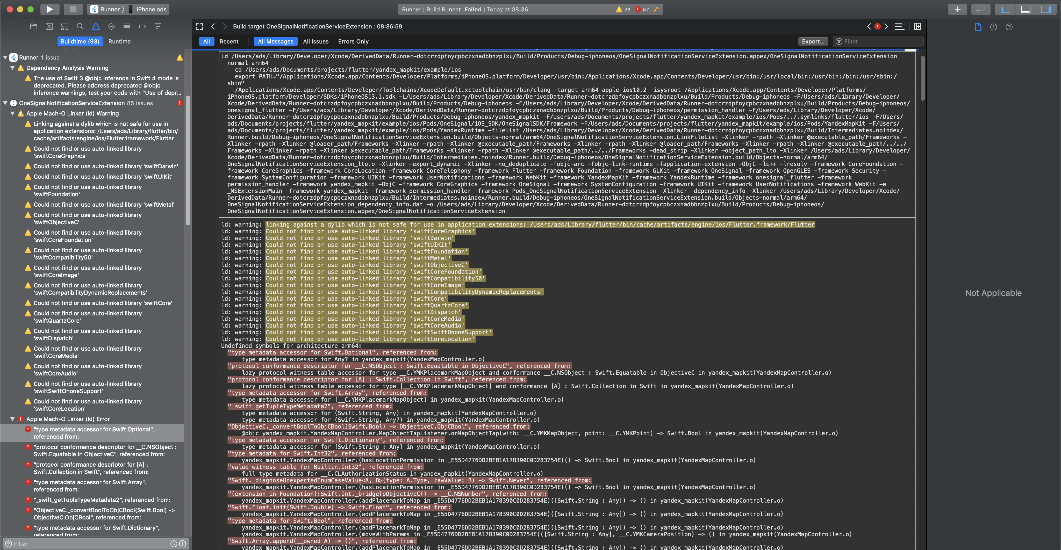
Task: Open the Debug navigator icon
Action: [x=127, y=26]
